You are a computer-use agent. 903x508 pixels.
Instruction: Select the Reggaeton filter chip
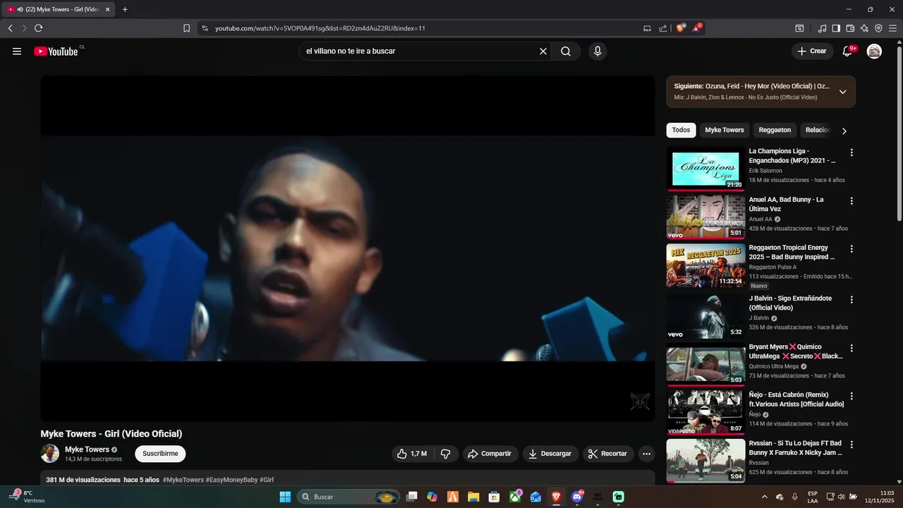click(x=775, y=130)
